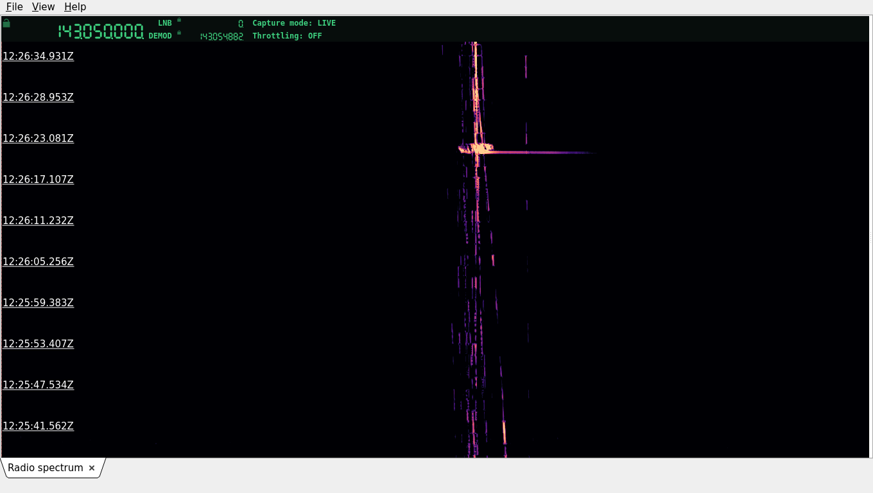873x493 pixels.
Task: Toggle the LNB lock icon
Action: (179, 20)
